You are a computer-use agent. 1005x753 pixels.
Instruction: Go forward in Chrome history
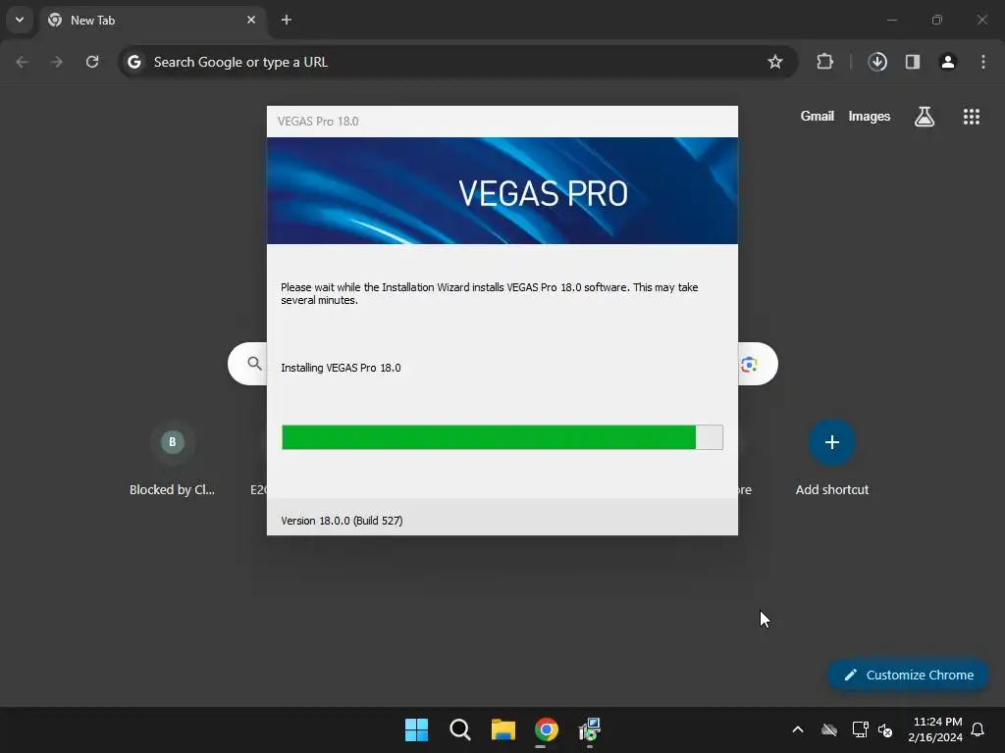tap(57, 62)
